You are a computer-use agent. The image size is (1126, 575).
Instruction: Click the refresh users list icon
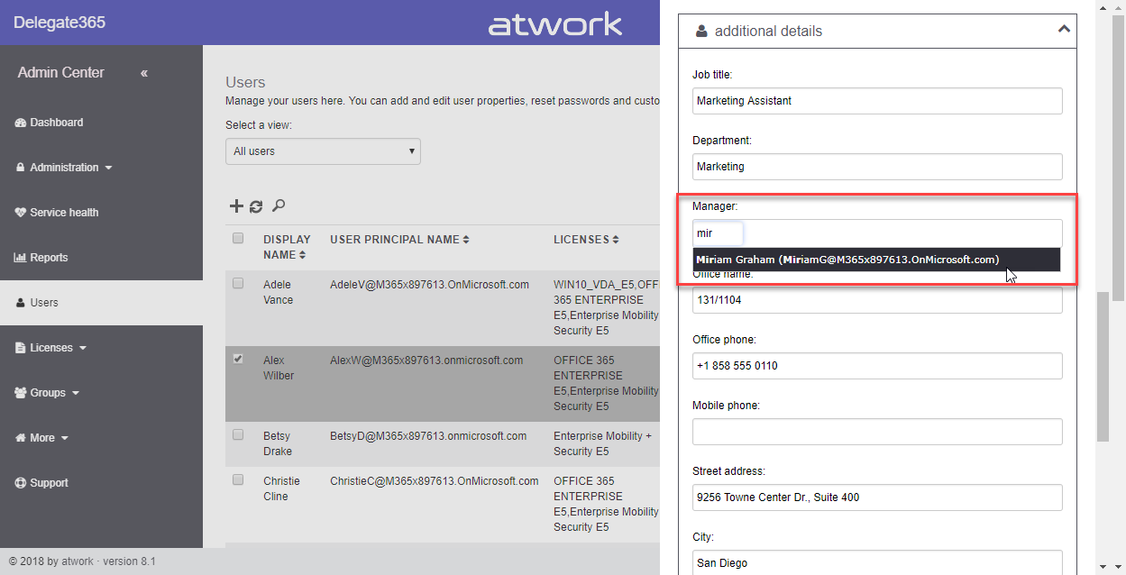coord(256,206)
